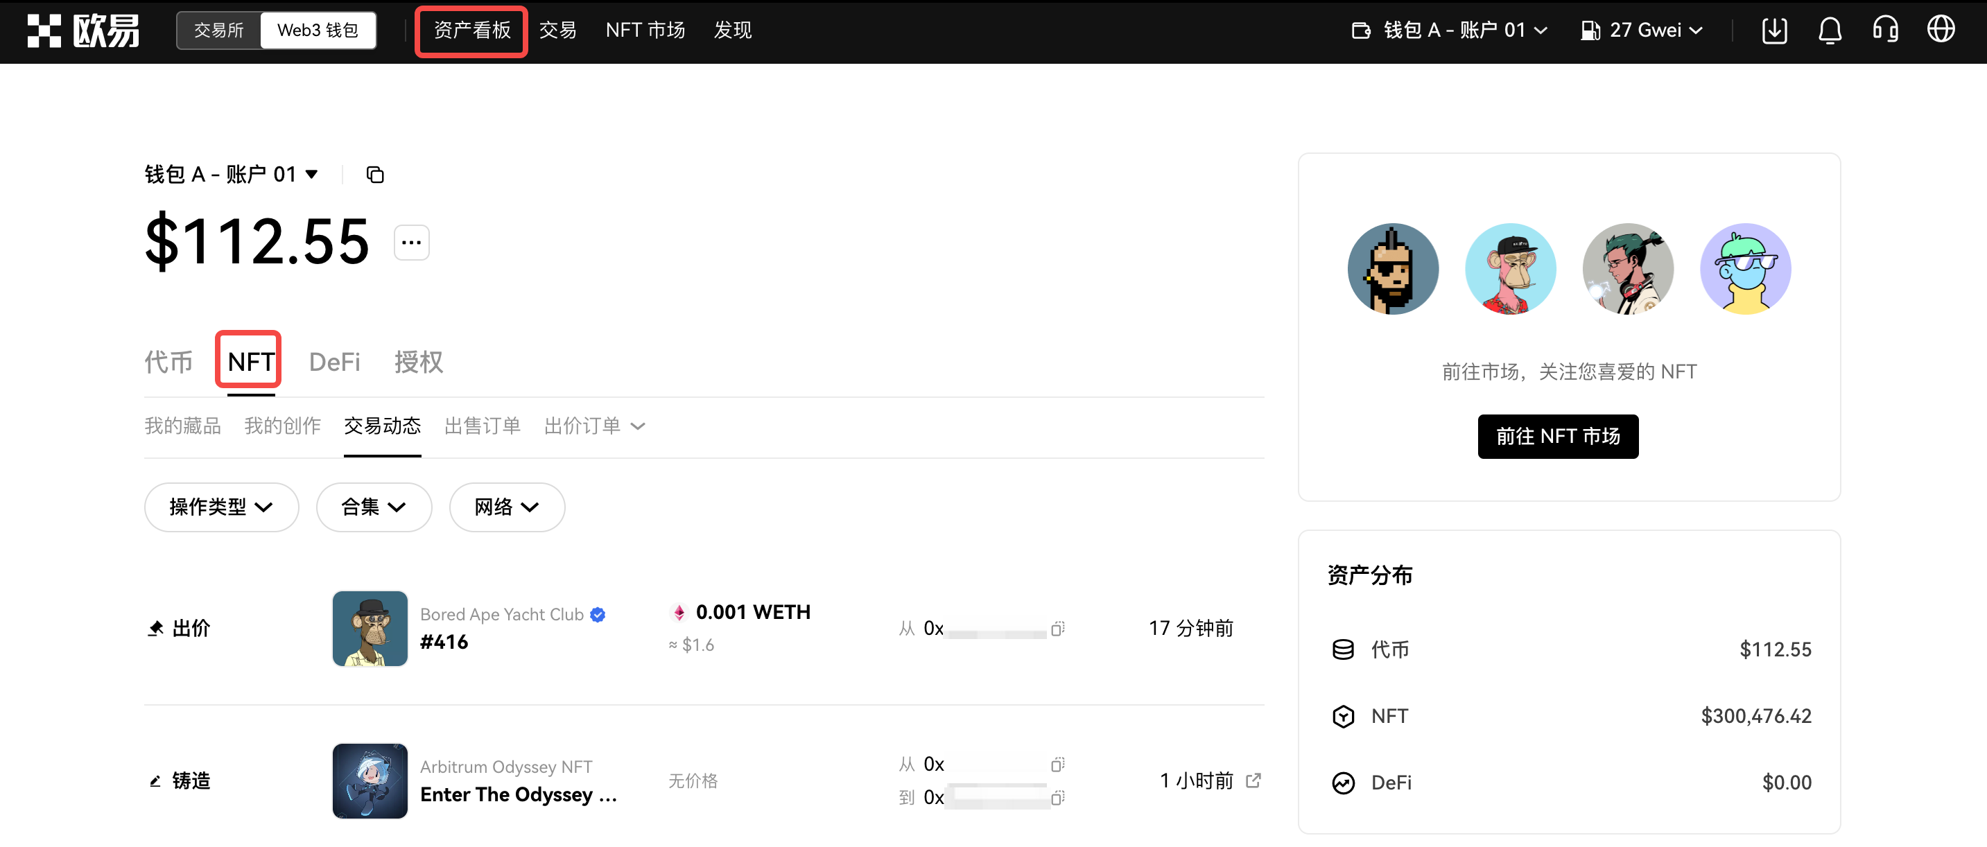
Task: Select the 我的创作 sub-tab
Action: pos(282,426)
